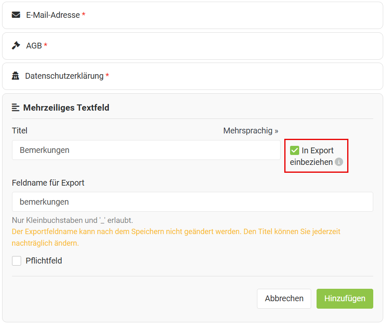
Task: Expand the E-Mail-Adresse field row
Action: pos(192,15)
